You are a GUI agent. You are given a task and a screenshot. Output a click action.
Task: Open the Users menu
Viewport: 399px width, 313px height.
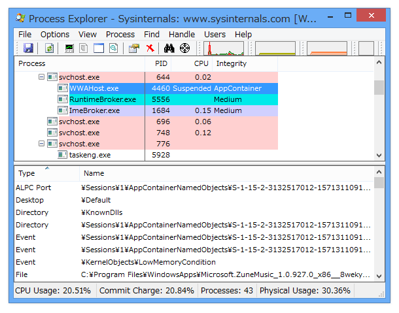[x=215, y=35]
